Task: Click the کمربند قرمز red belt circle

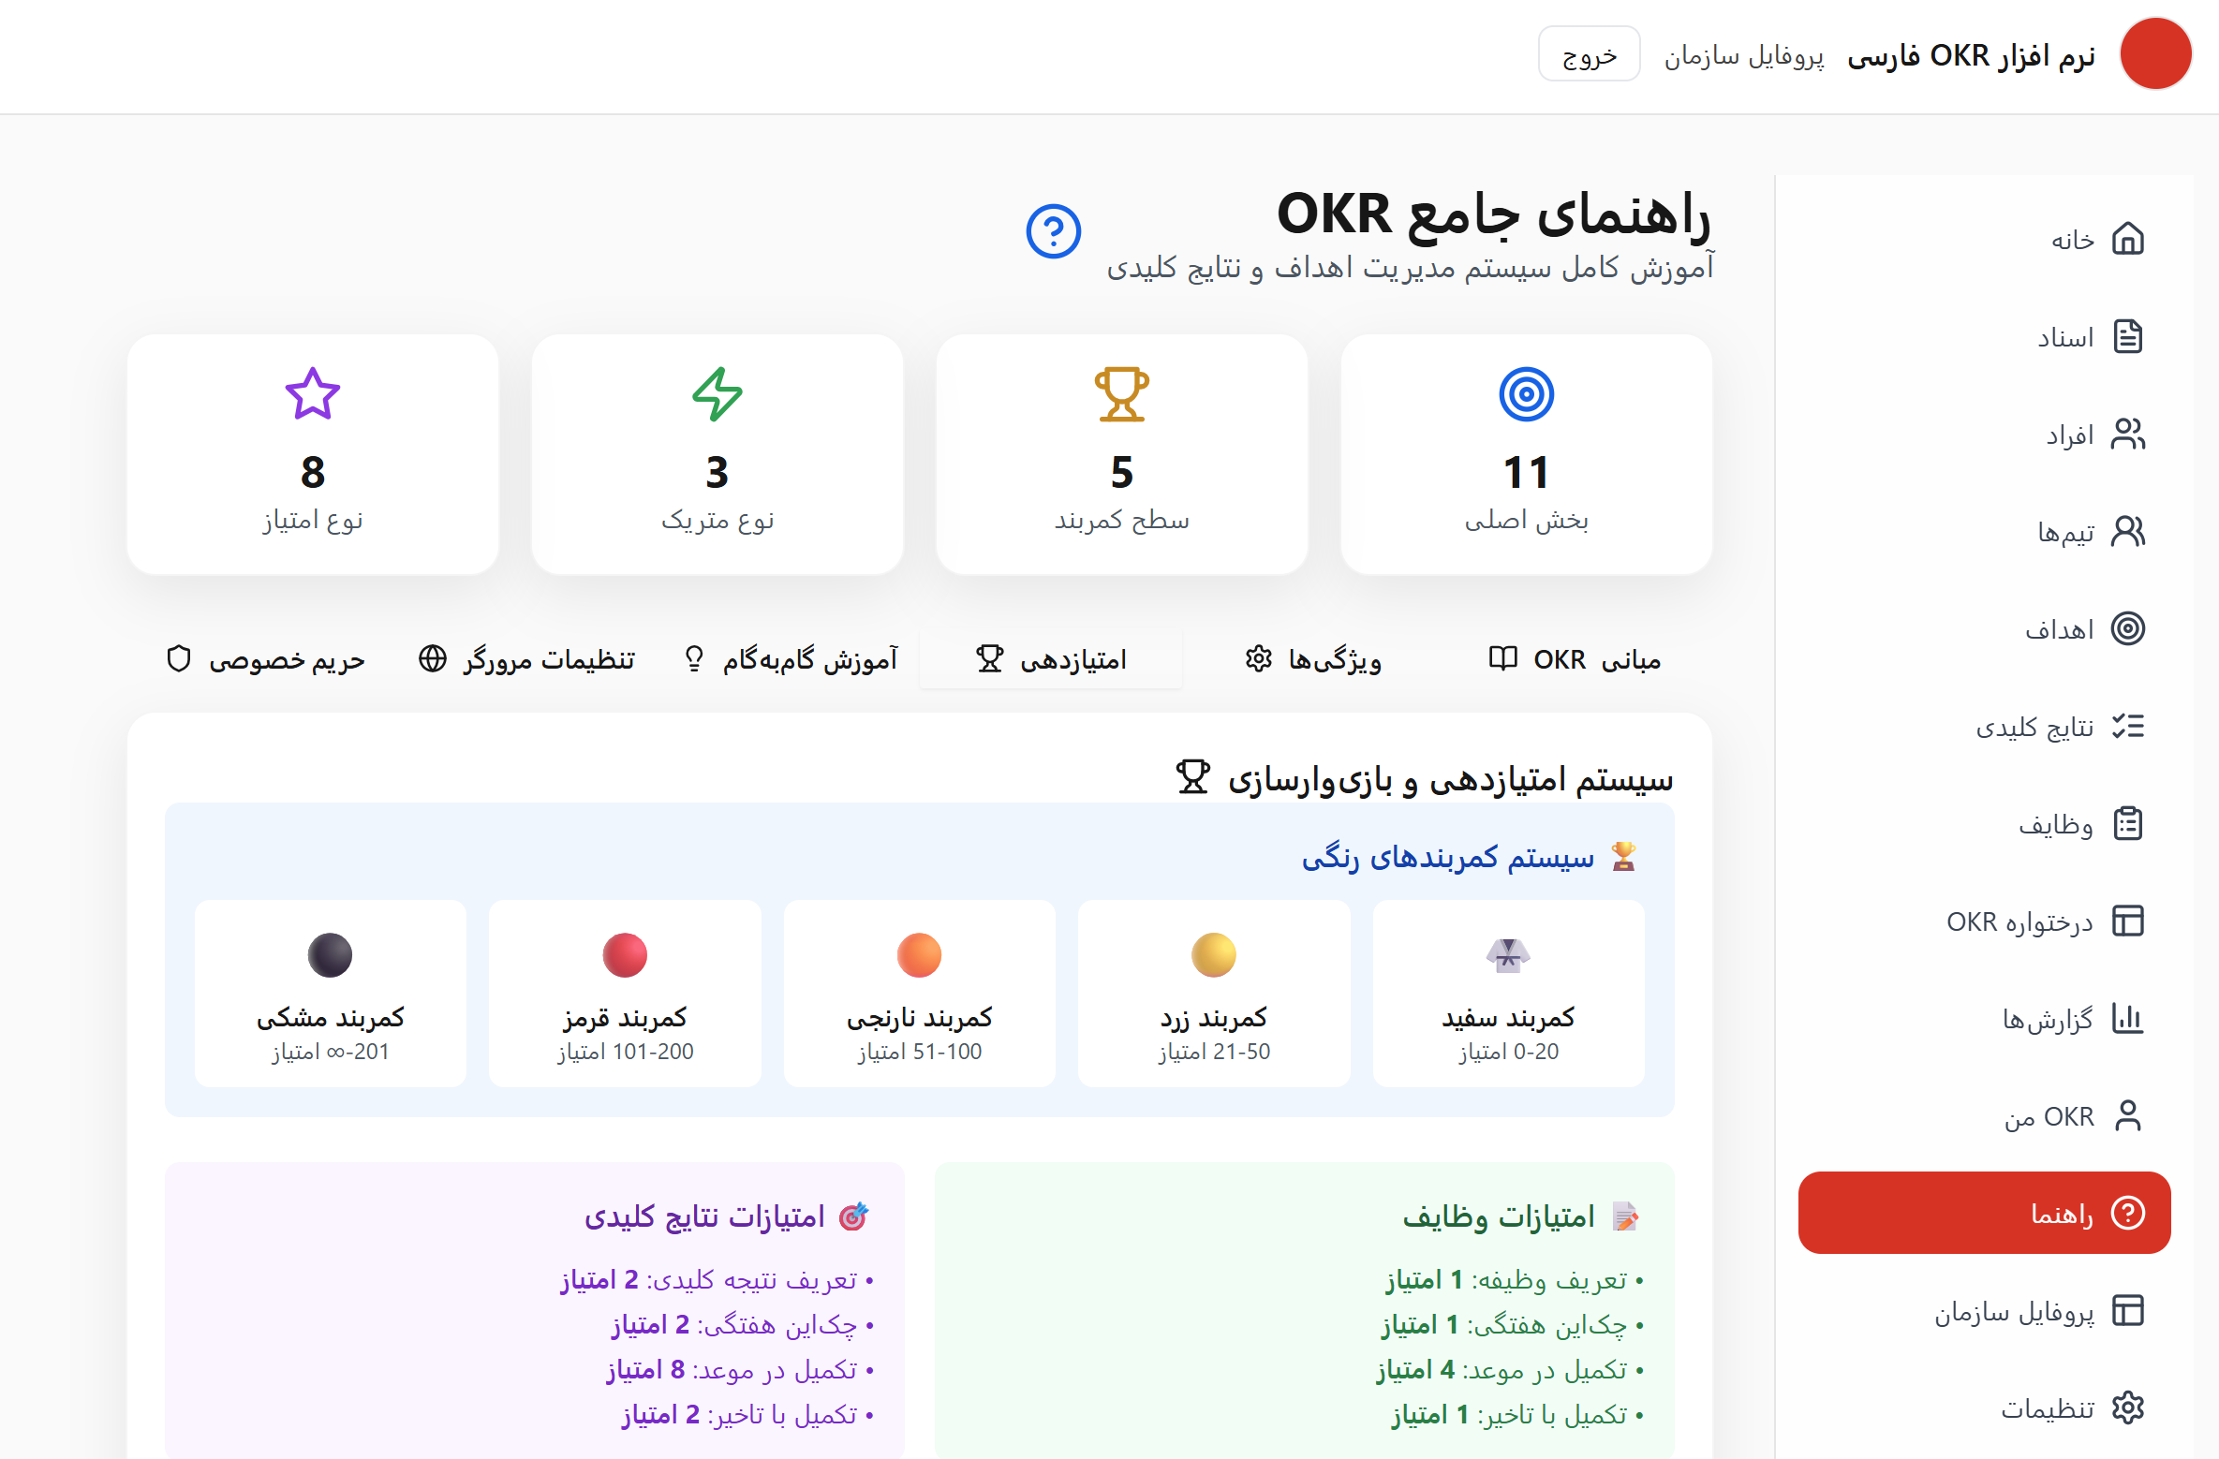Action: click(624, 954)
